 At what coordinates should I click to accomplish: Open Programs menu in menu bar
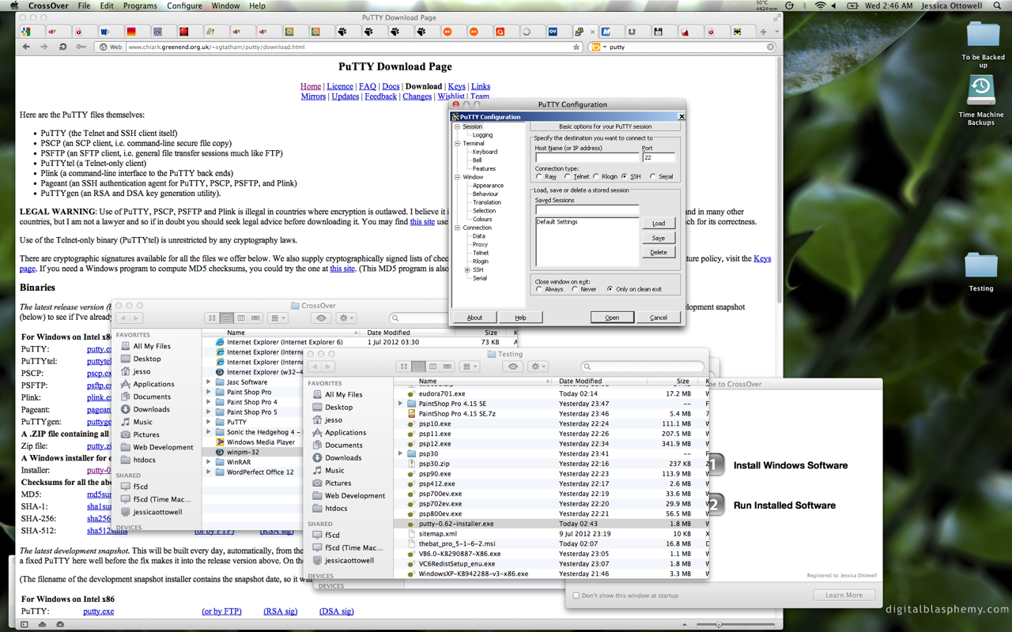tap(140, 6)
